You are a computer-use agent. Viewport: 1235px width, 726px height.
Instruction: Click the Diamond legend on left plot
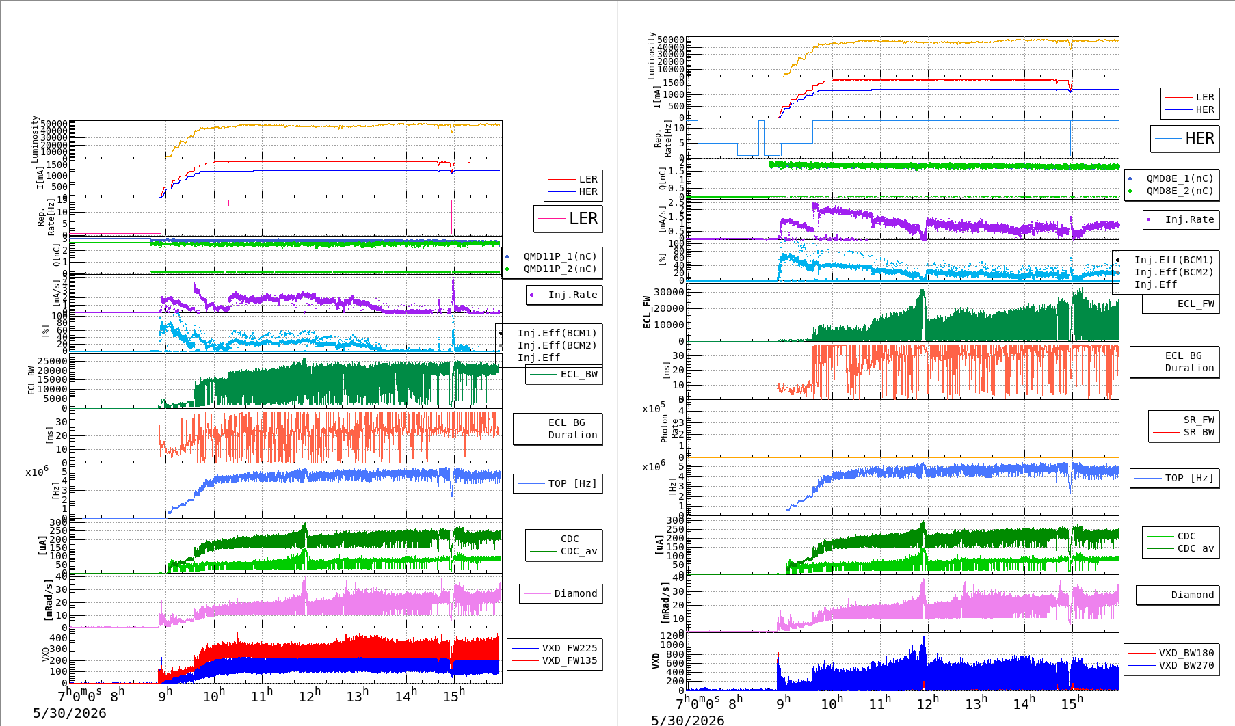click(x=561, y=593)
